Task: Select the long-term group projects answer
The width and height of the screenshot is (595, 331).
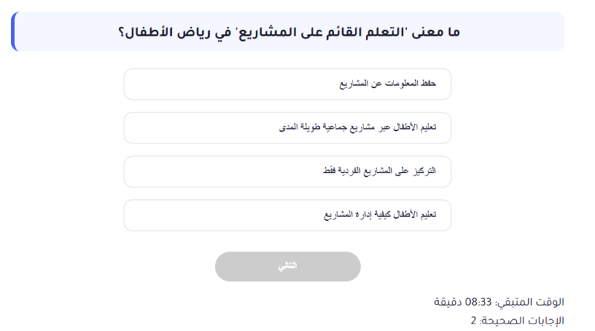Action: pos(287,128)
